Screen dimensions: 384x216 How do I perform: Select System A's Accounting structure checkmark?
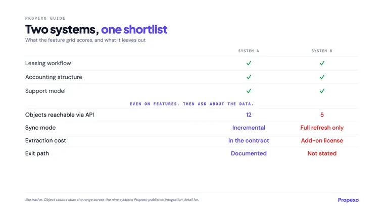point(249,77)
